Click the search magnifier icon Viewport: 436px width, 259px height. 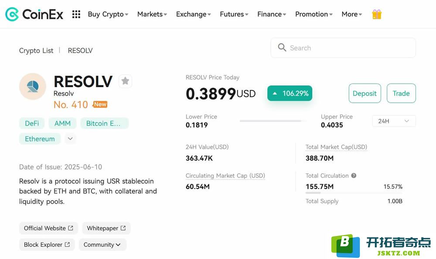point(282,47)
